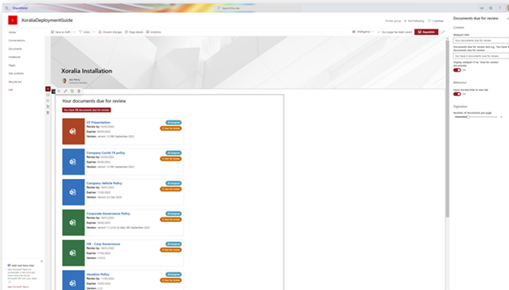Click Assigned badge on HR - Corp Governance
The image size is (509, 290).
174,244
